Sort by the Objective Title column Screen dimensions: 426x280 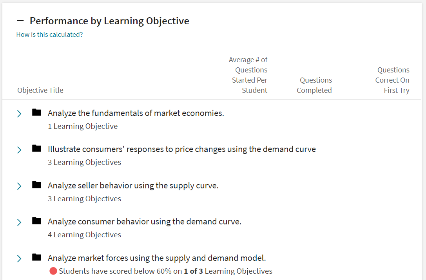(40, 90)
